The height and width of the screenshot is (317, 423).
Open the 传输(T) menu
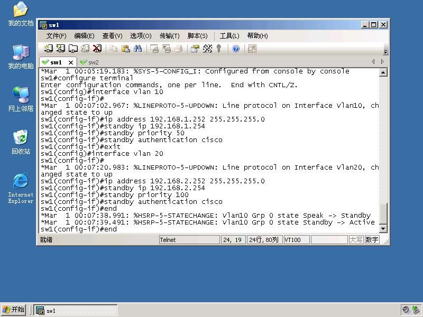169,36
